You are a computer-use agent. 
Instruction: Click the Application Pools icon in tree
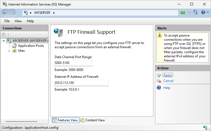[x=14, y=46]
